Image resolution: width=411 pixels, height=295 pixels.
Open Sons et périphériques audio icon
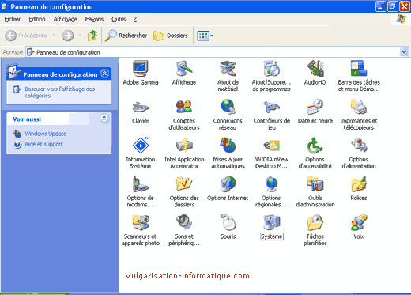[184, 223]
